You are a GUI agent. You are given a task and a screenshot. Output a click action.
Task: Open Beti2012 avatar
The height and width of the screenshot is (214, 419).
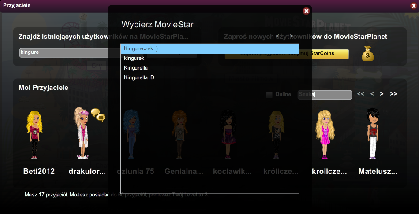pyautogui.click(x=34, y=135)
